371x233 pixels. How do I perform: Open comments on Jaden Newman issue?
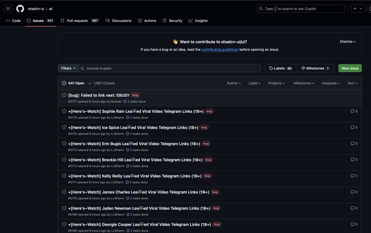pyautogui.click(x=354, y=208)
